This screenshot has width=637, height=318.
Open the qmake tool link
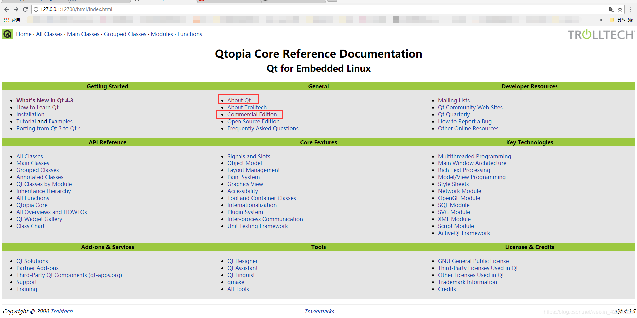tap(236, 282)
